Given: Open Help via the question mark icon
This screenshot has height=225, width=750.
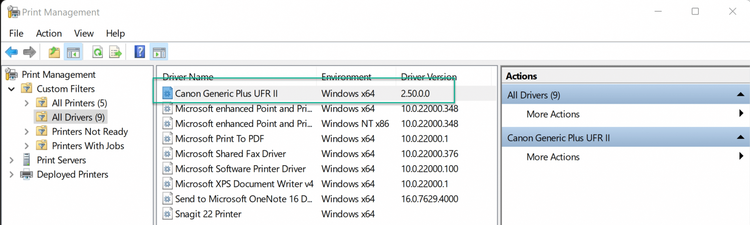Looking at the screenshot, I should pos(140,52).
